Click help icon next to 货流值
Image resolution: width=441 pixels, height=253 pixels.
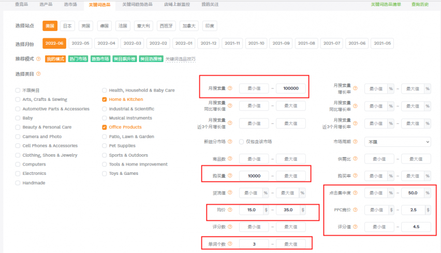tap(230, 192)
